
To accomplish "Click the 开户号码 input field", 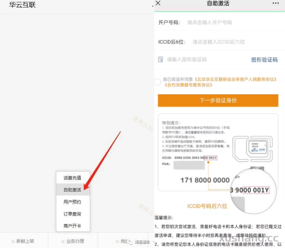I will tap(209, 22).
